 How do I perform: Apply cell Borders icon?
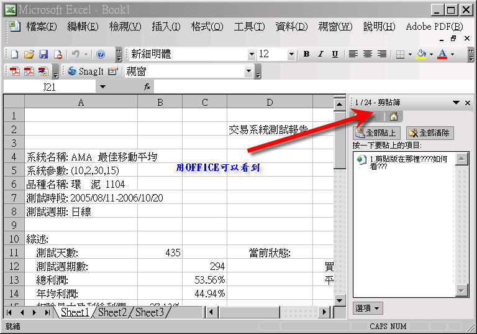pyautogui.click(x=400, y=55)
